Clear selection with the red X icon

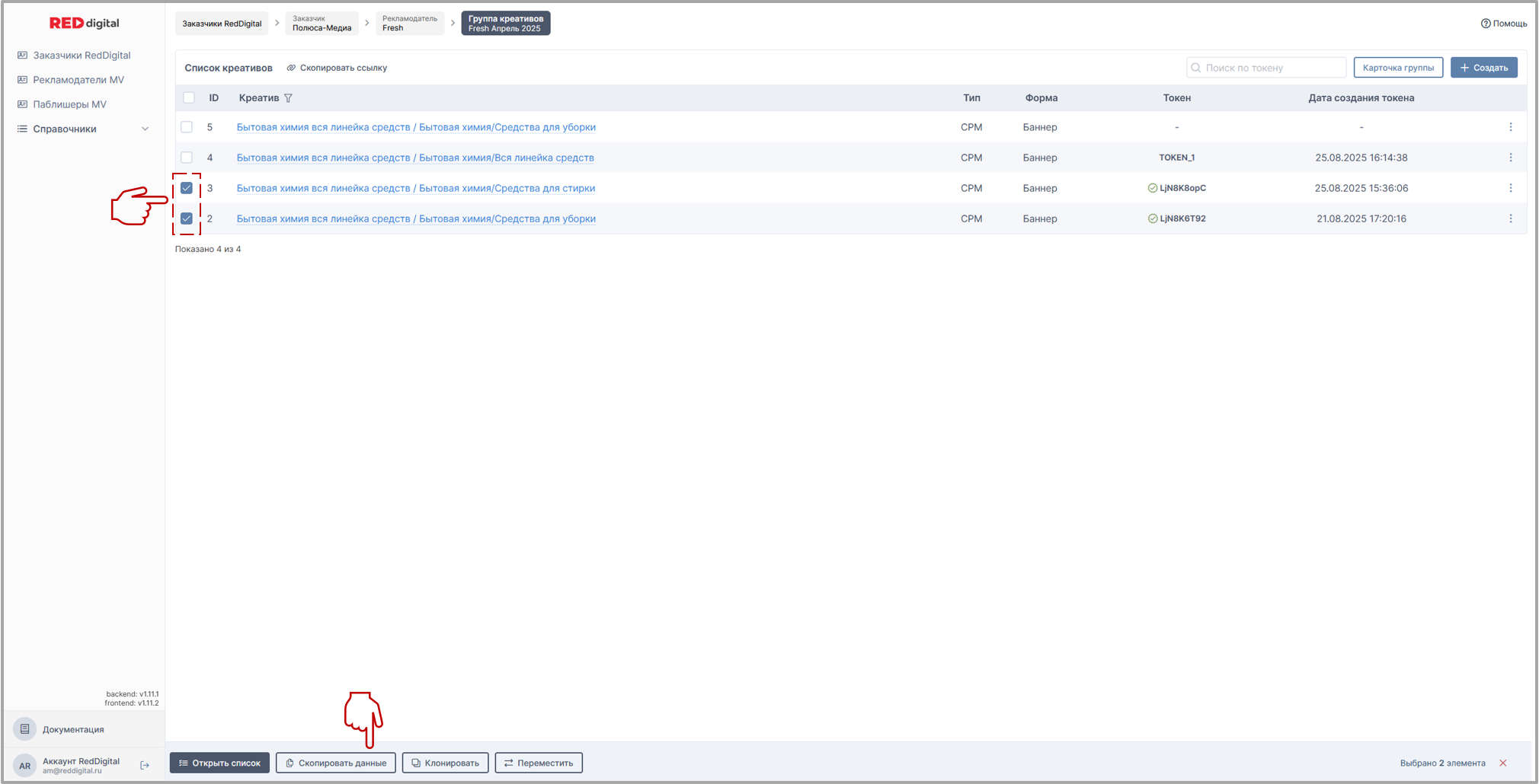coord(1502,763)
